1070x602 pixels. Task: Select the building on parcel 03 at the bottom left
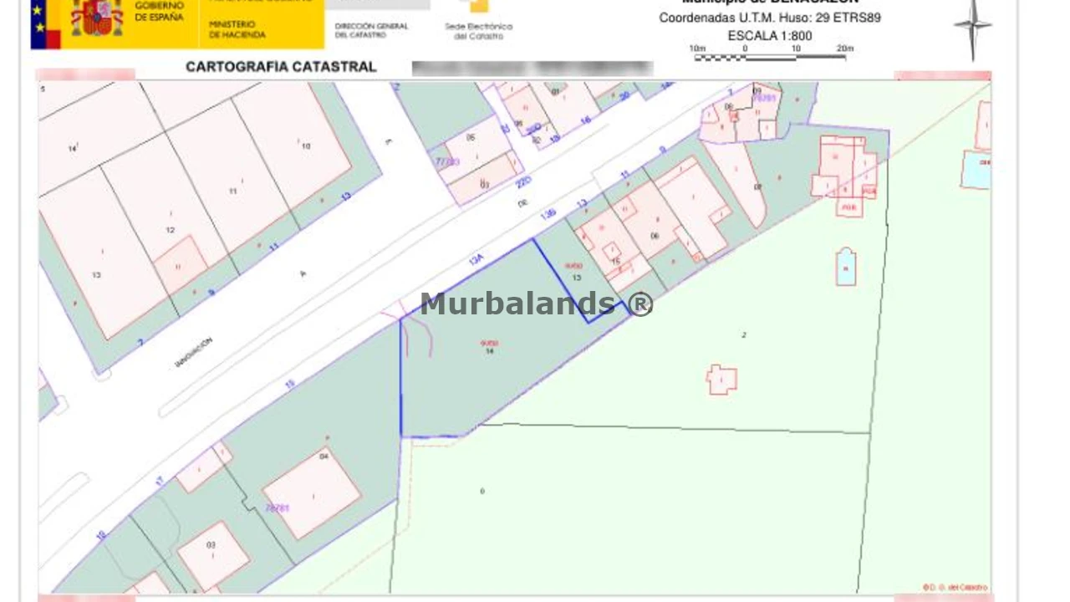212,555
